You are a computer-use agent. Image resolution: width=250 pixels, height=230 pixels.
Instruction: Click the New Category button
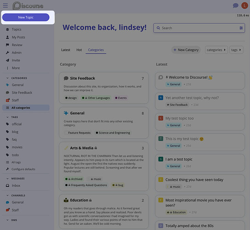click(186, 50)
